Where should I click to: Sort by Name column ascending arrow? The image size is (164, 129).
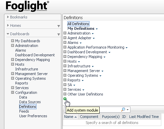(75, 117)
